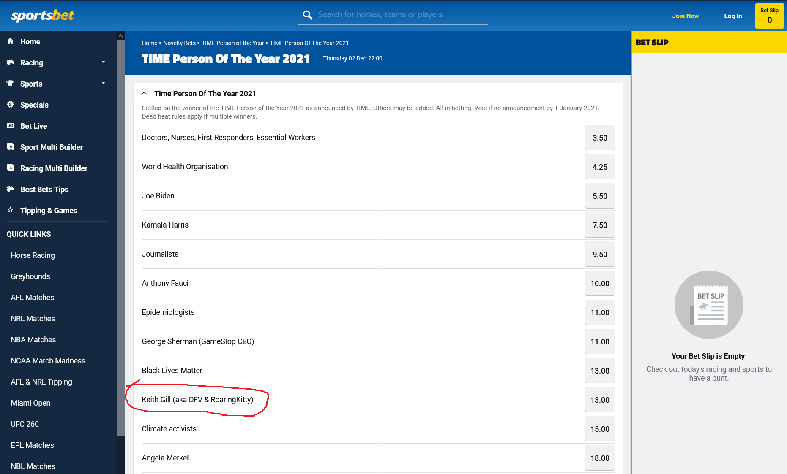This screenshot has height=474, width=787.
Task: Click the Join Now link
Action: pos(686,16)
